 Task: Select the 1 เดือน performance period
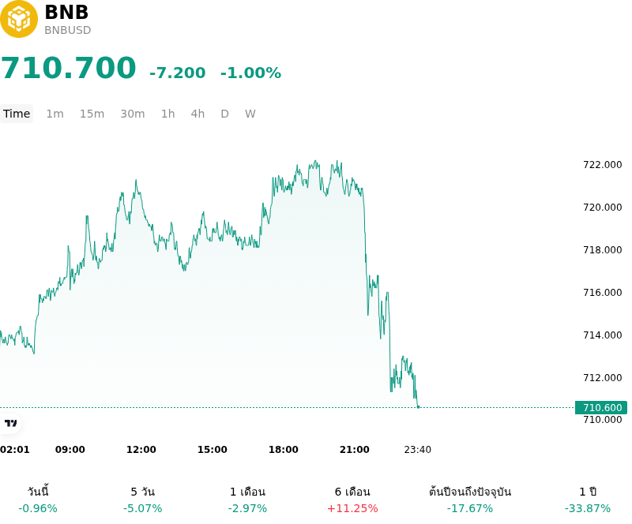tap(247, 500)
